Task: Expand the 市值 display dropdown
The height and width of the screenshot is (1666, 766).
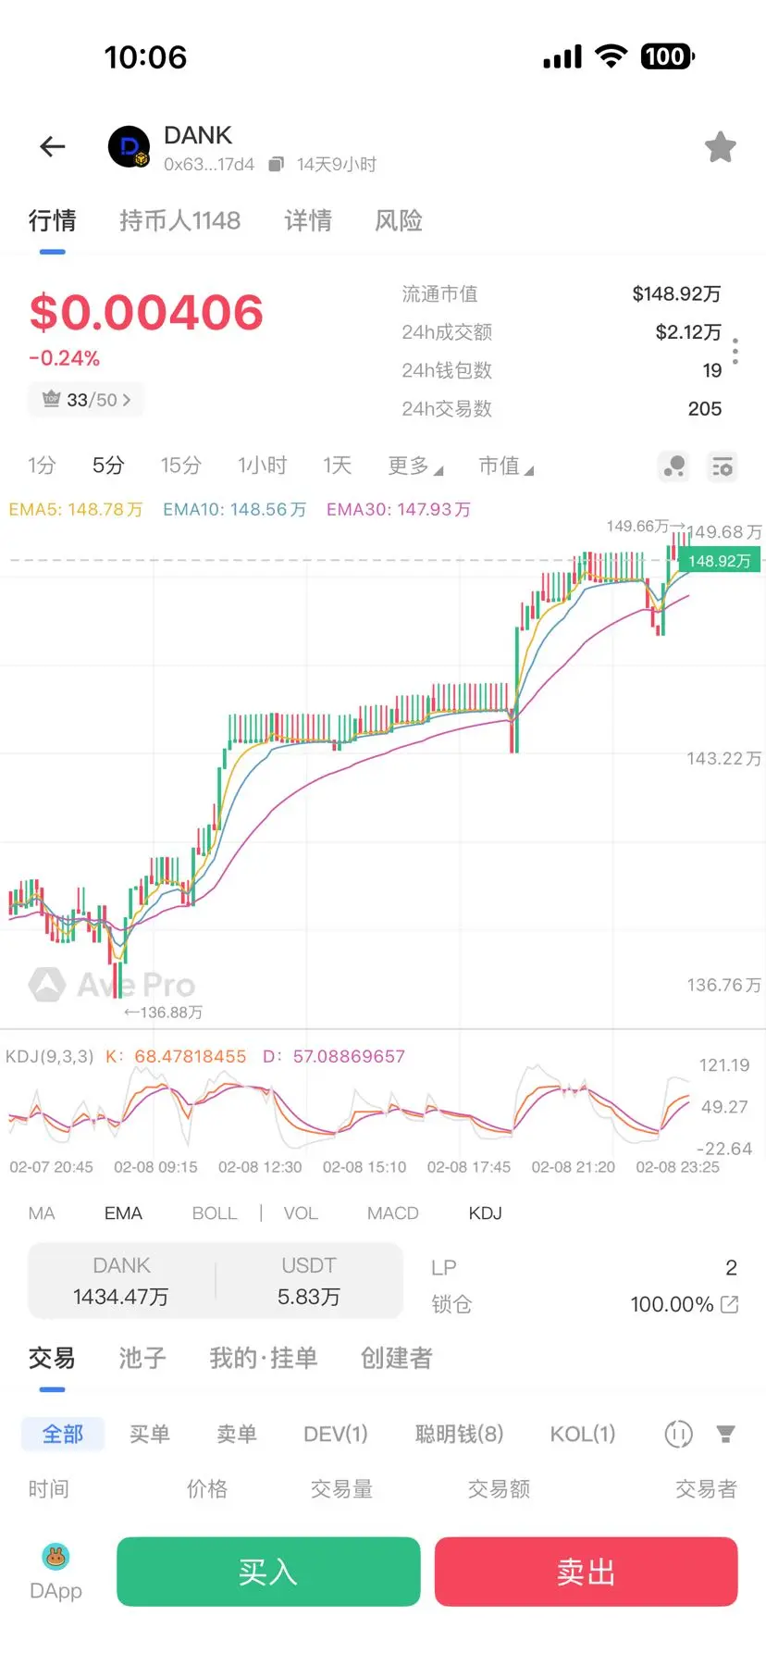Action: click(x=506, y=466)
